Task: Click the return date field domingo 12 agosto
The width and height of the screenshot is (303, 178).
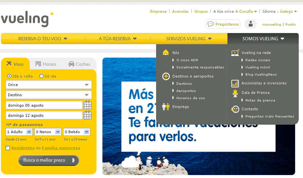Action: pyautogui.click(x=44, y=116)
